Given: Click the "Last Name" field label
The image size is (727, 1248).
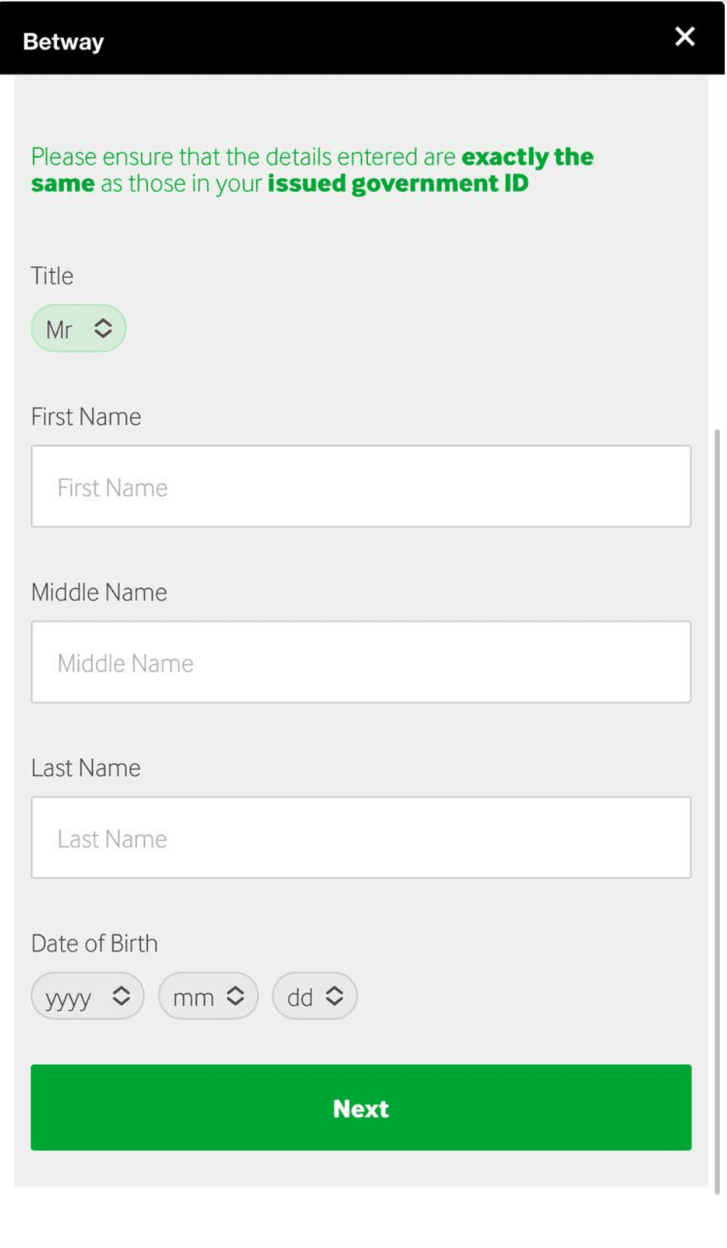Looking at the screenshot, I should tap(86, 768).
